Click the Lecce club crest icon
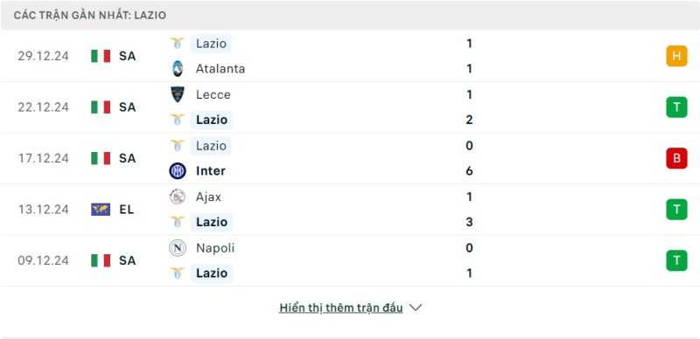 pyautogui.click(x=178, y=94)
